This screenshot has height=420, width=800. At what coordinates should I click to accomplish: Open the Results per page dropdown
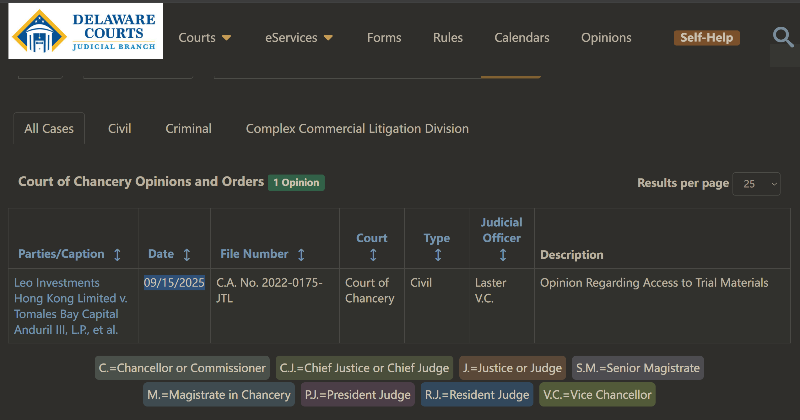pos(756,184)
